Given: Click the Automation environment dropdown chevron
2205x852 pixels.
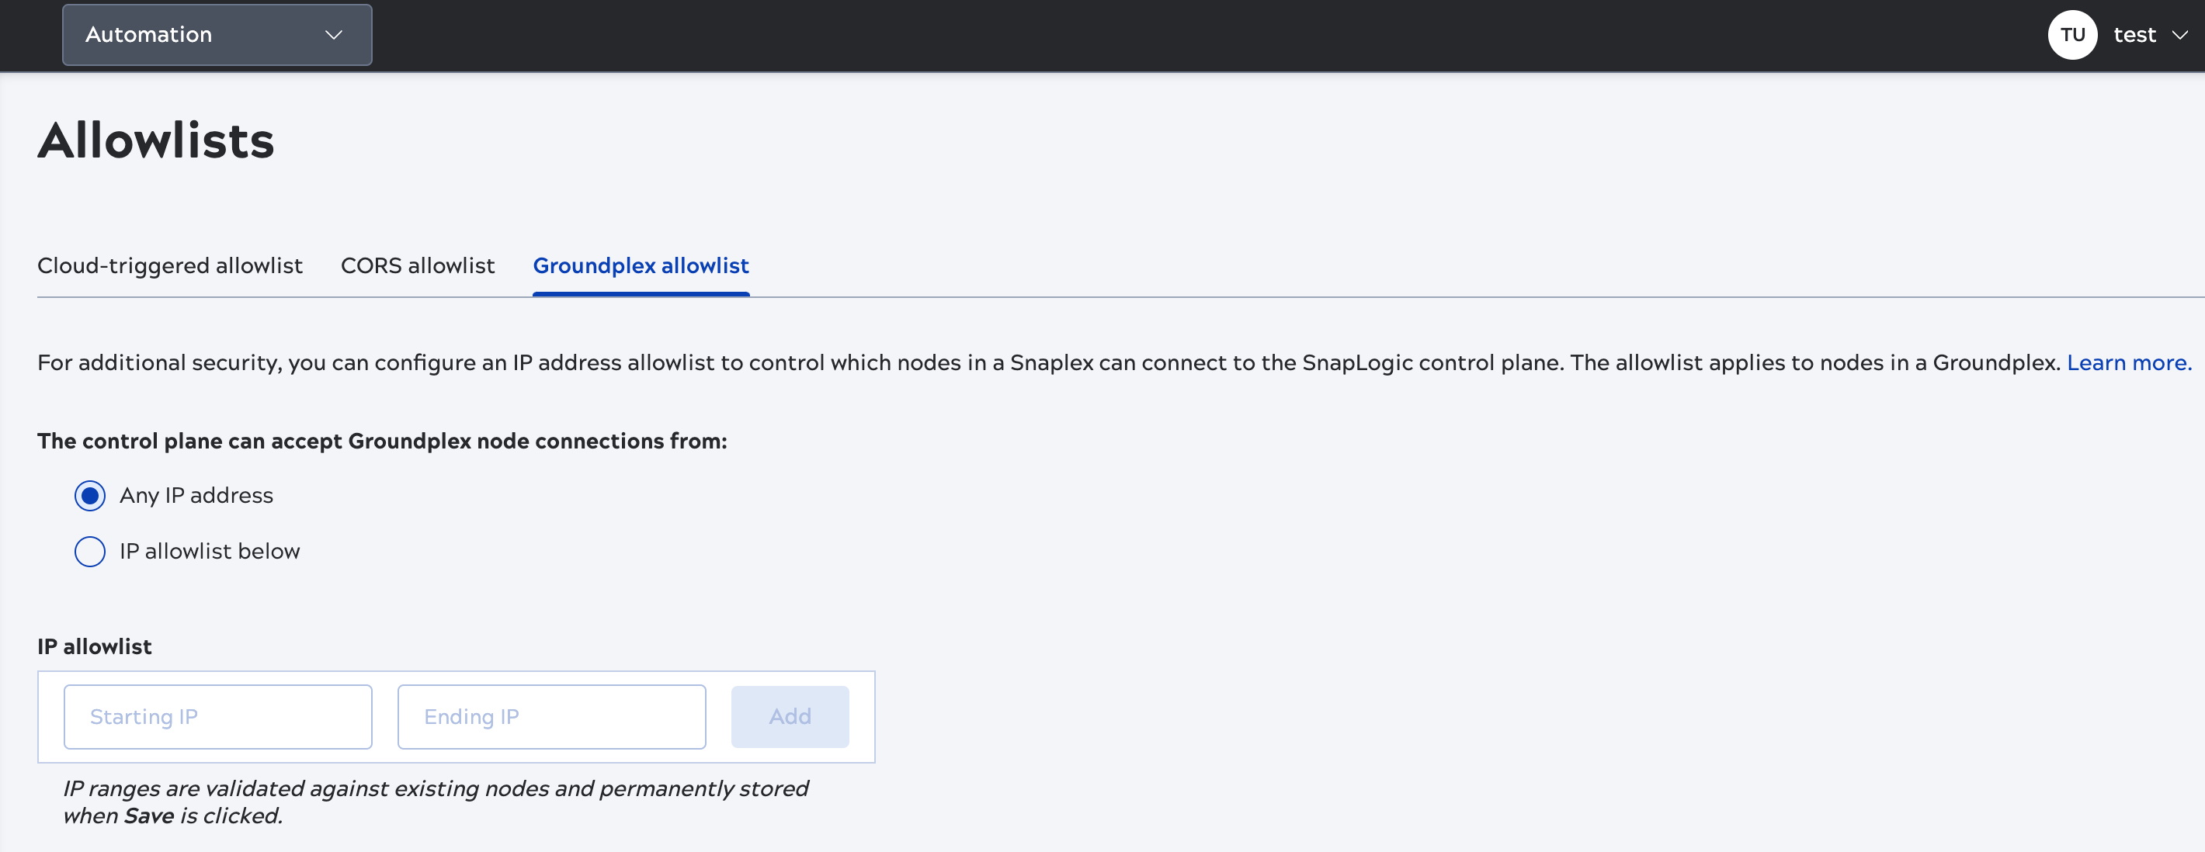Looking at the screenshot, I should point(335,36).
